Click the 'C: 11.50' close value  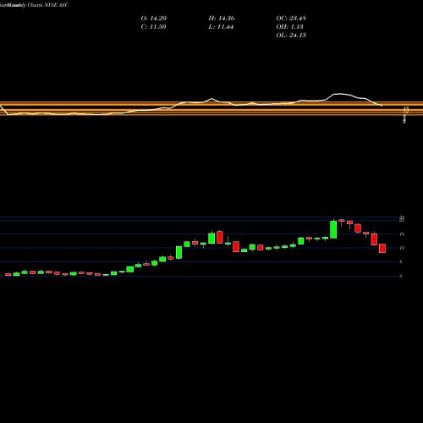(x=153, y=27)
